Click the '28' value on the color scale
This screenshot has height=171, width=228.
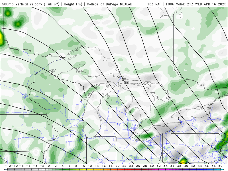(145, 166)
